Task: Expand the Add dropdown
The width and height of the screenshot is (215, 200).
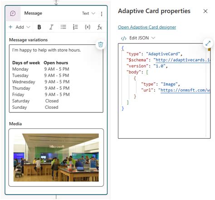Action: (x=20, y=27)
